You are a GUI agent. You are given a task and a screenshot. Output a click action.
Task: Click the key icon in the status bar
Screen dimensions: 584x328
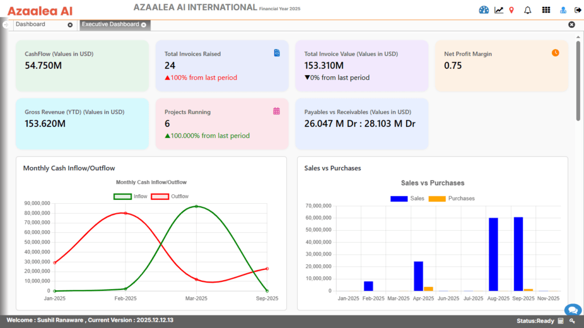[x=572, y=321]
